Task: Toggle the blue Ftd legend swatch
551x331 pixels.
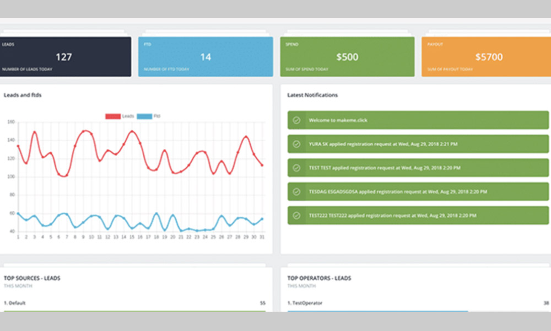Action: (x=144, y=116)
